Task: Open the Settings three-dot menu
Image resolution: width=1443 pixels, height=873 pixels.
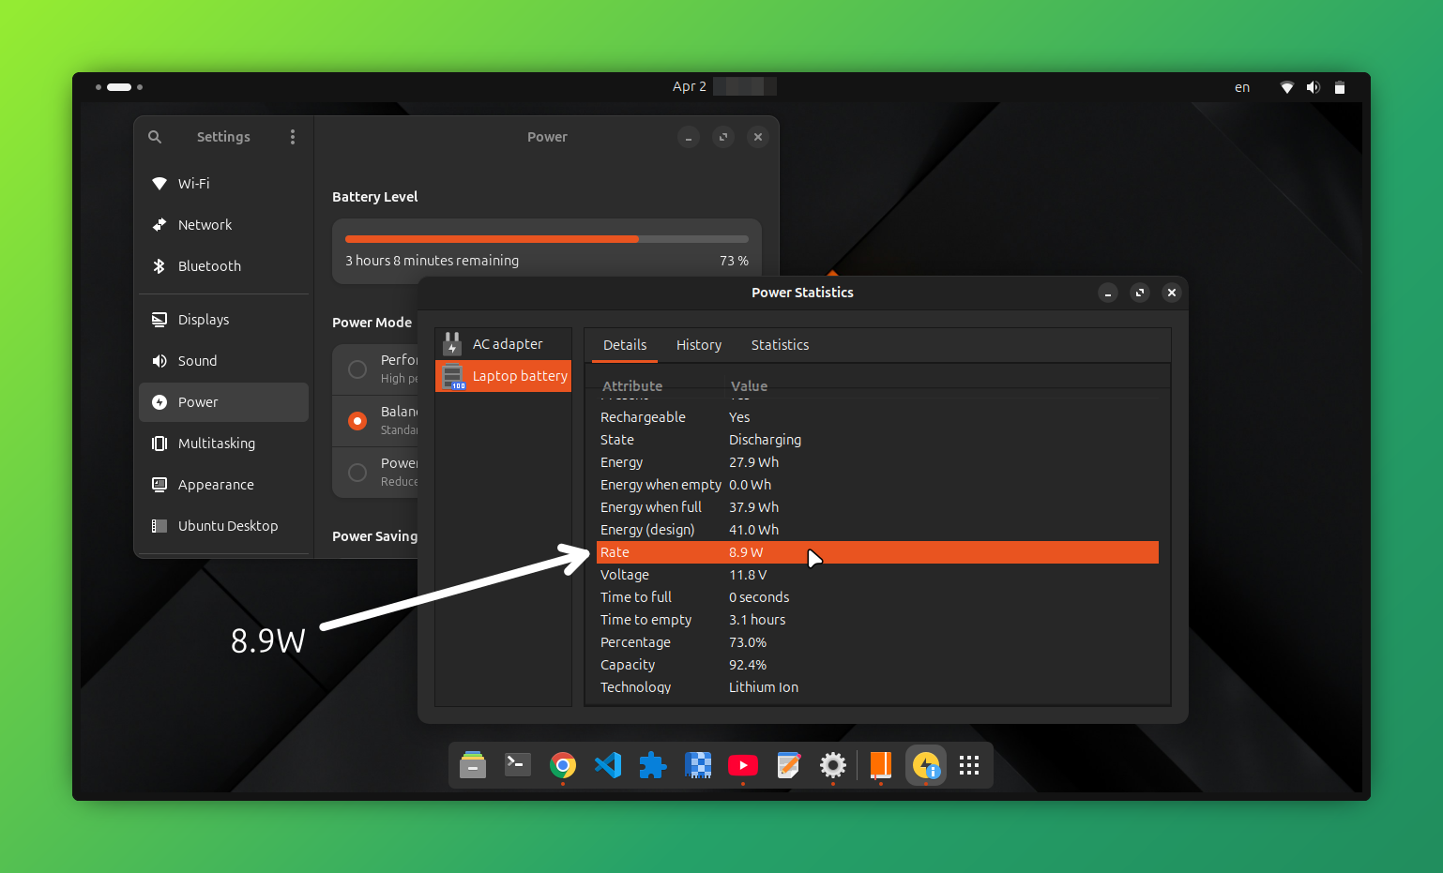Action: tap(293, 137)
